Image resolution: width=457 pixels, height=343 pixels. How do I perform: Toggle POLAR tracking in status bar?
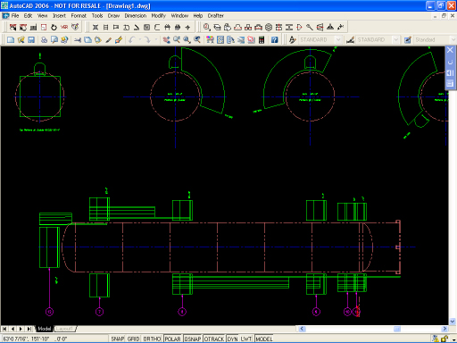[x=172, y=339]
